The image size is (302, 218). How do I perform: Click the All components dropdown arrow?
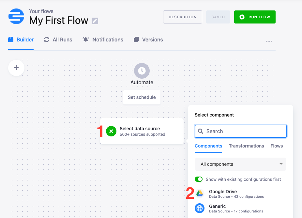coord(281,164)
